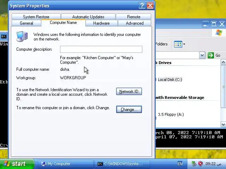
Task: Click the EN language indicator
Action: click(x=180, y=164)
